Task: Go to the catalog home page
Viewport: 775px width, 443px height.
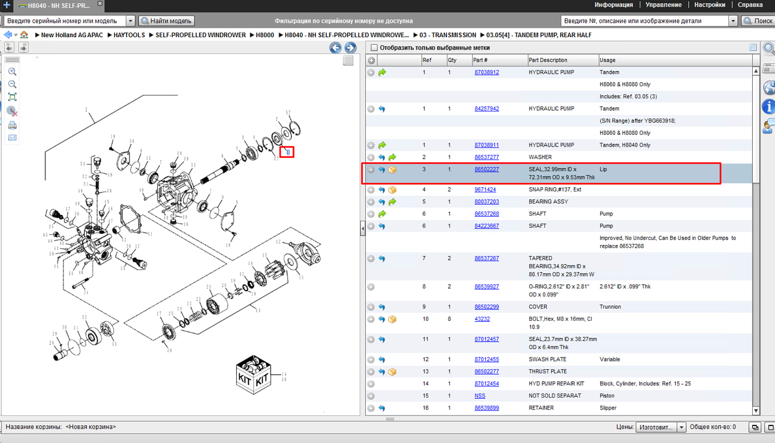Action: pos(24,35)
